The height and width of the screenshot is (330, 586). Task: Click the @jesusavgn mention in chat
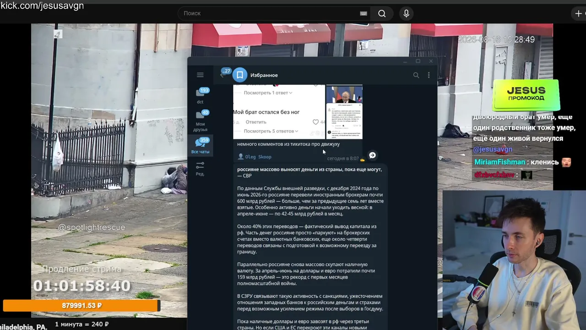click(493, 149)
